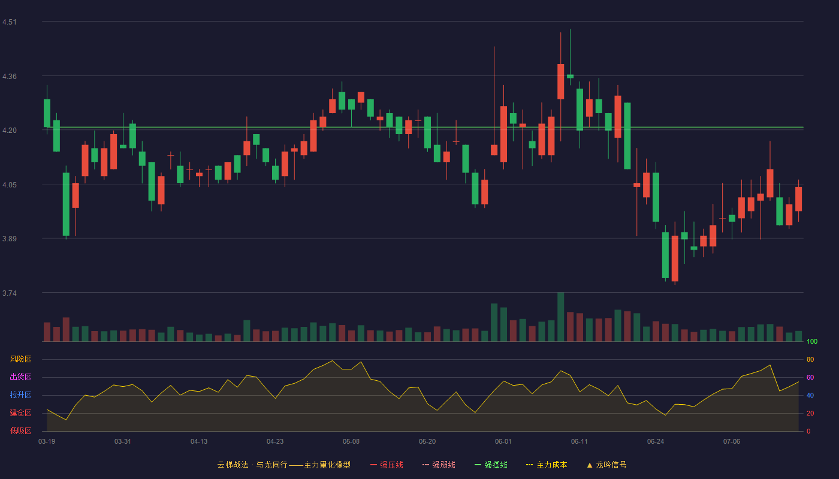Toggle the 强压线 legend series
Screen dimensions: 839x479
(x=387, y=465)
